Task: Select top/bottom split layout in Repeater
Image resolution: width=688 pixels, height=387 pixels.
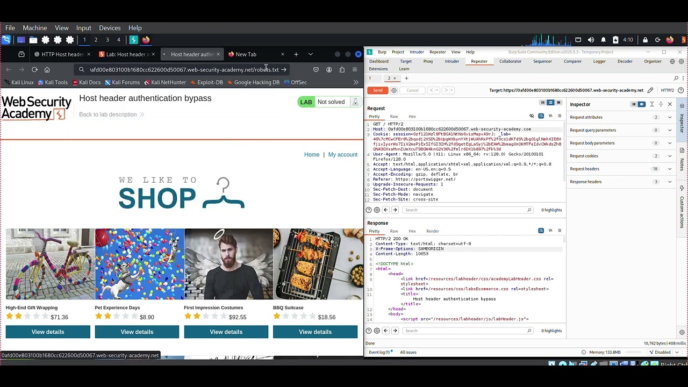Action: [x=551, y=103]
